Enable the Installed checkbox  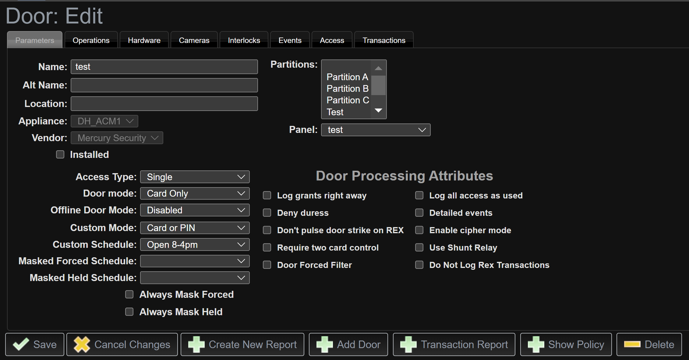(x=60, y=155)
